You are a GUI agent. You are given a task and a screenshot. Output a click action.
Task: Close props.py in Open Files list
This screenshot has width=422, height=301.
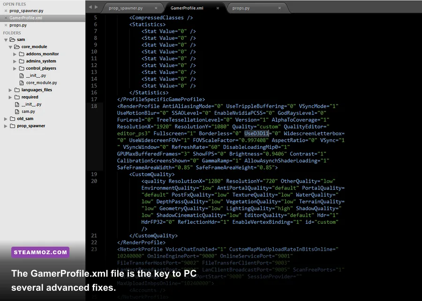tap(6, 25)
